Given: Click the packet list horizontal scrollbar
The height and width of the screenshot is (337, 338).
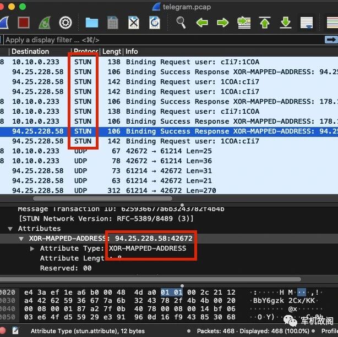Looking at the screenshot, I should click(102, 198).
